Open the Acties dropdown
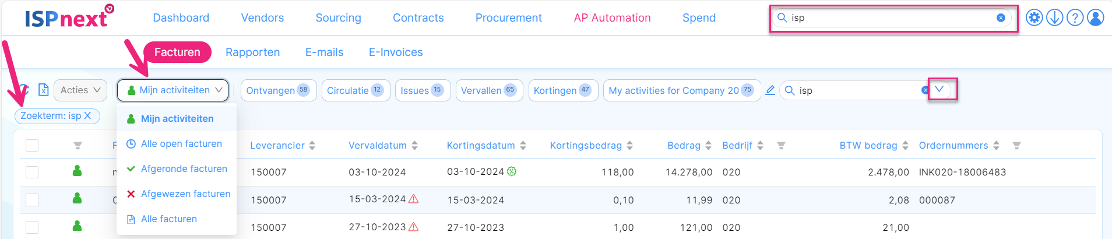1112x239 pixels. tap(80, 90)
